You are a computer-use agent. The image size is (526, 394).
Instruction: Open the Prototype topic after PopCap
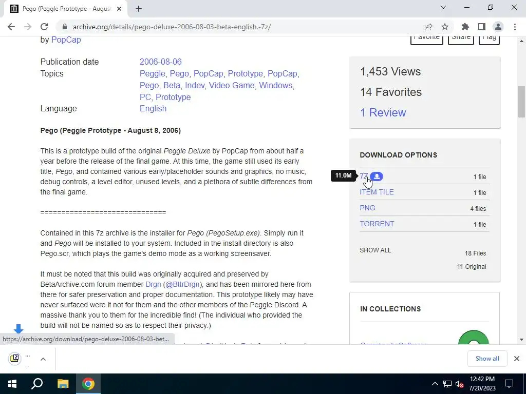tap(245, 73)
